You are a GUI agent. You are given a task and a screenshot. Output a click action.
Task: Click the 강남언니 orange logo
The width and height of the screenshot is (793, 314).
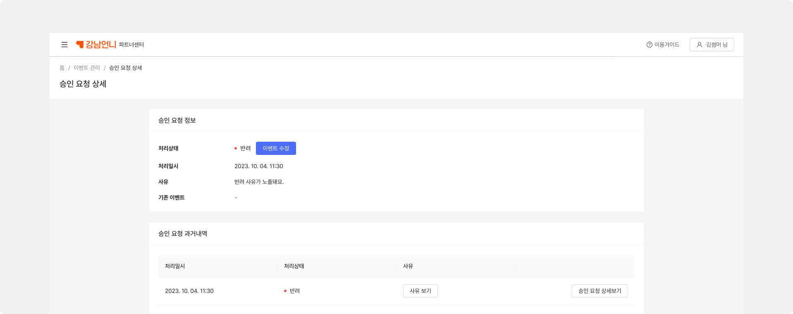pyautogui.click(x=96, y=45)
